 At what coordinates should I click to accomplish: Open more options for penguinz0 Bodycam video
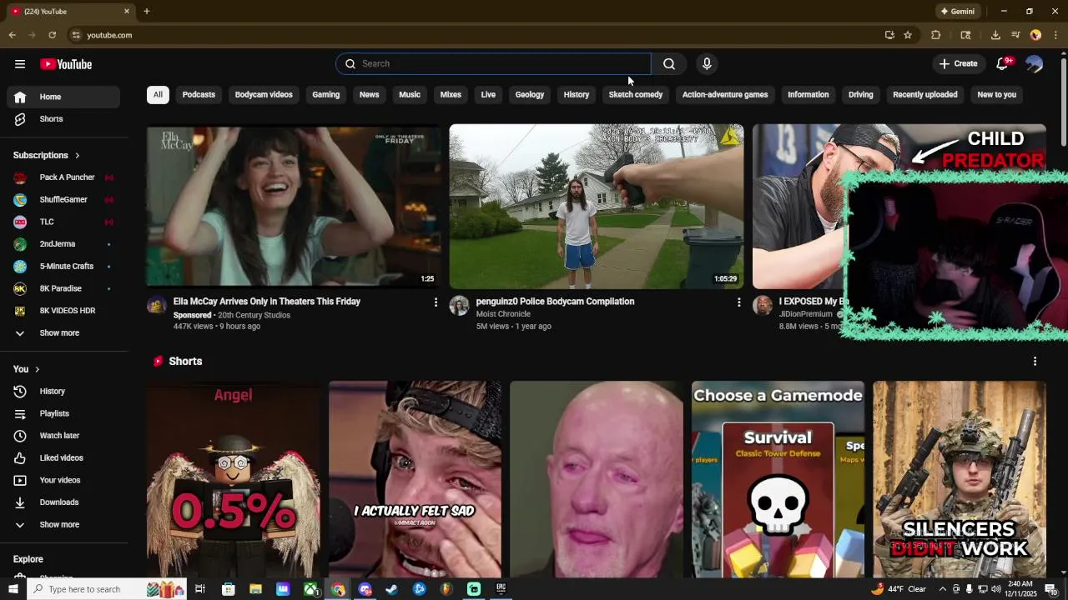point(738,302)
